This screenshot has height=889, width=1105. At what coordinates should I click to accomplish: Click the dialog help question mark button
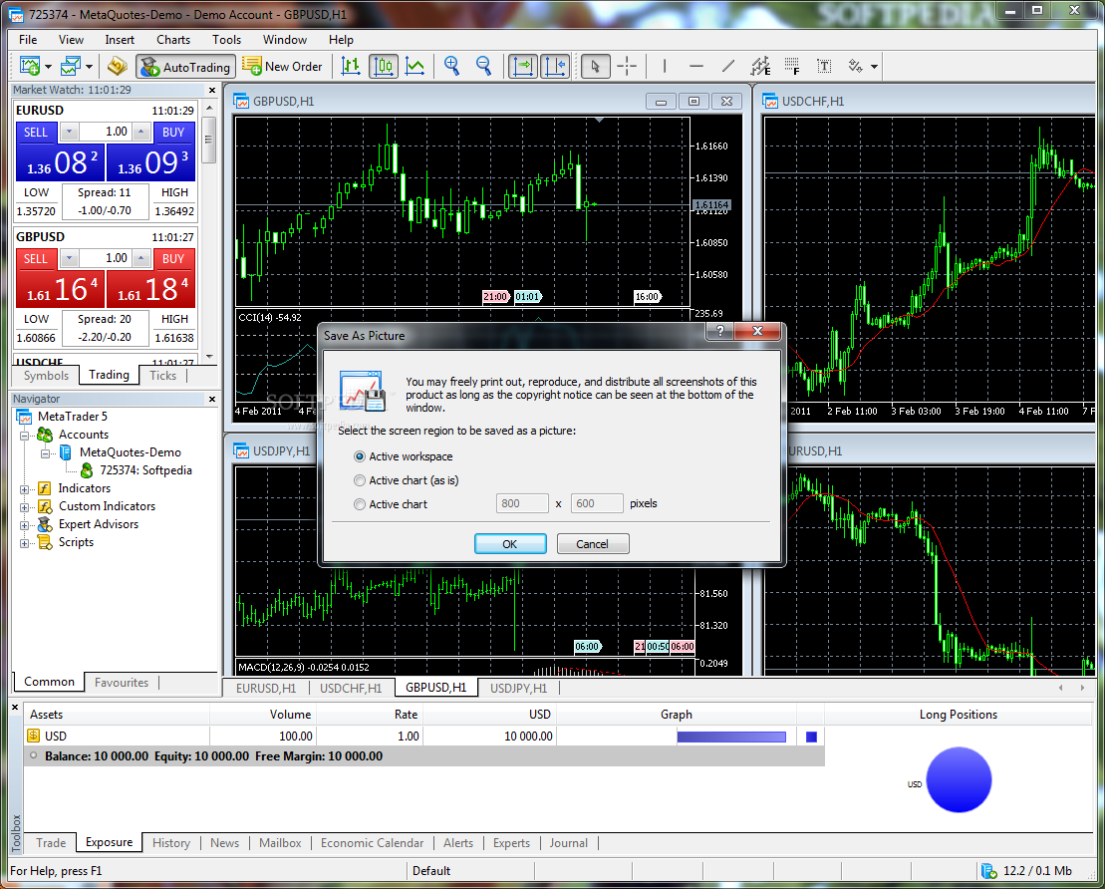pyautogui.click(x=719, y=331)
